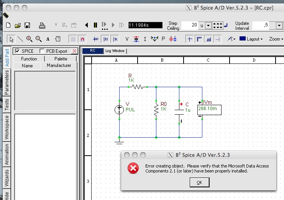Click the copy documents icon
This screenshot has width=284, height=200.
(x=65, y=25)
